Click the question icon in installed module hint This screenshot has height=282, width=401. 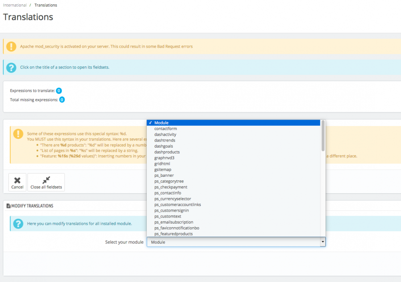point(18,224)
